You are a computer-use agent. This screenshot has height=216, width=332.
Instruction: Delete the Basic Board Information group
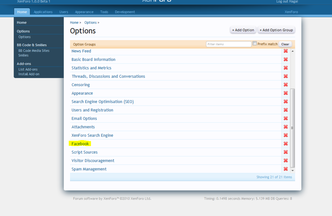[x=286, y=60]
